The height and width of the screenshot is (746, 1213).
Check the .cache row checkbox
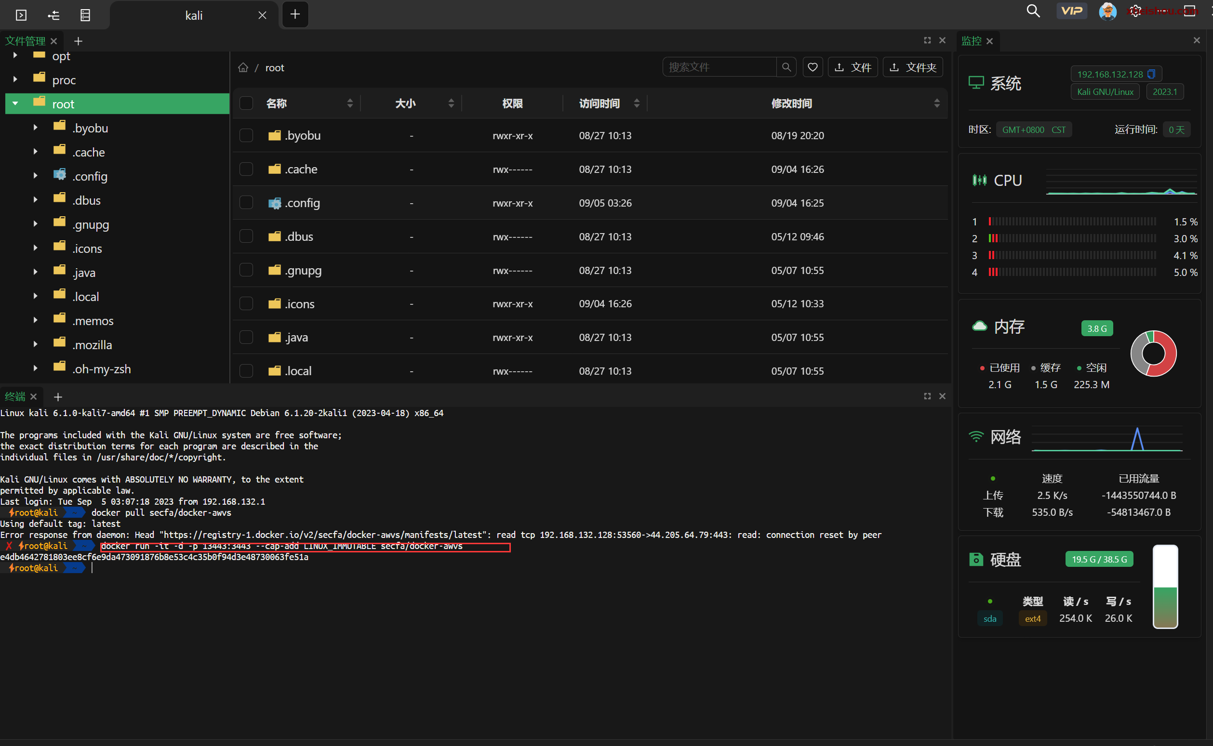point(246,169)
